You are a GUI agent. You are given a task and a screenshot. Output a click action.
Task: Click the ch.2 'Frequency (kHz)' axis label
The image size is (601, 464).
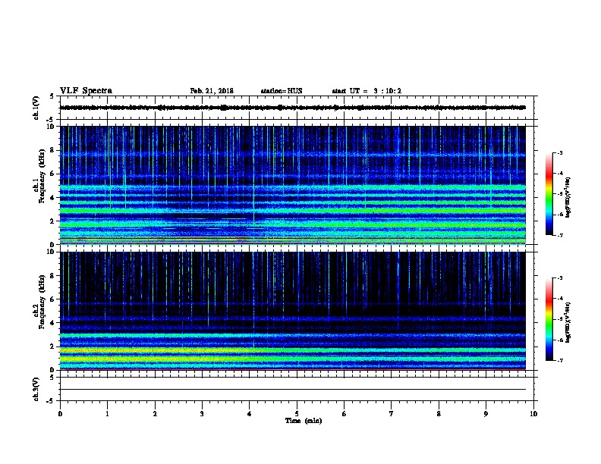point(42,302)
